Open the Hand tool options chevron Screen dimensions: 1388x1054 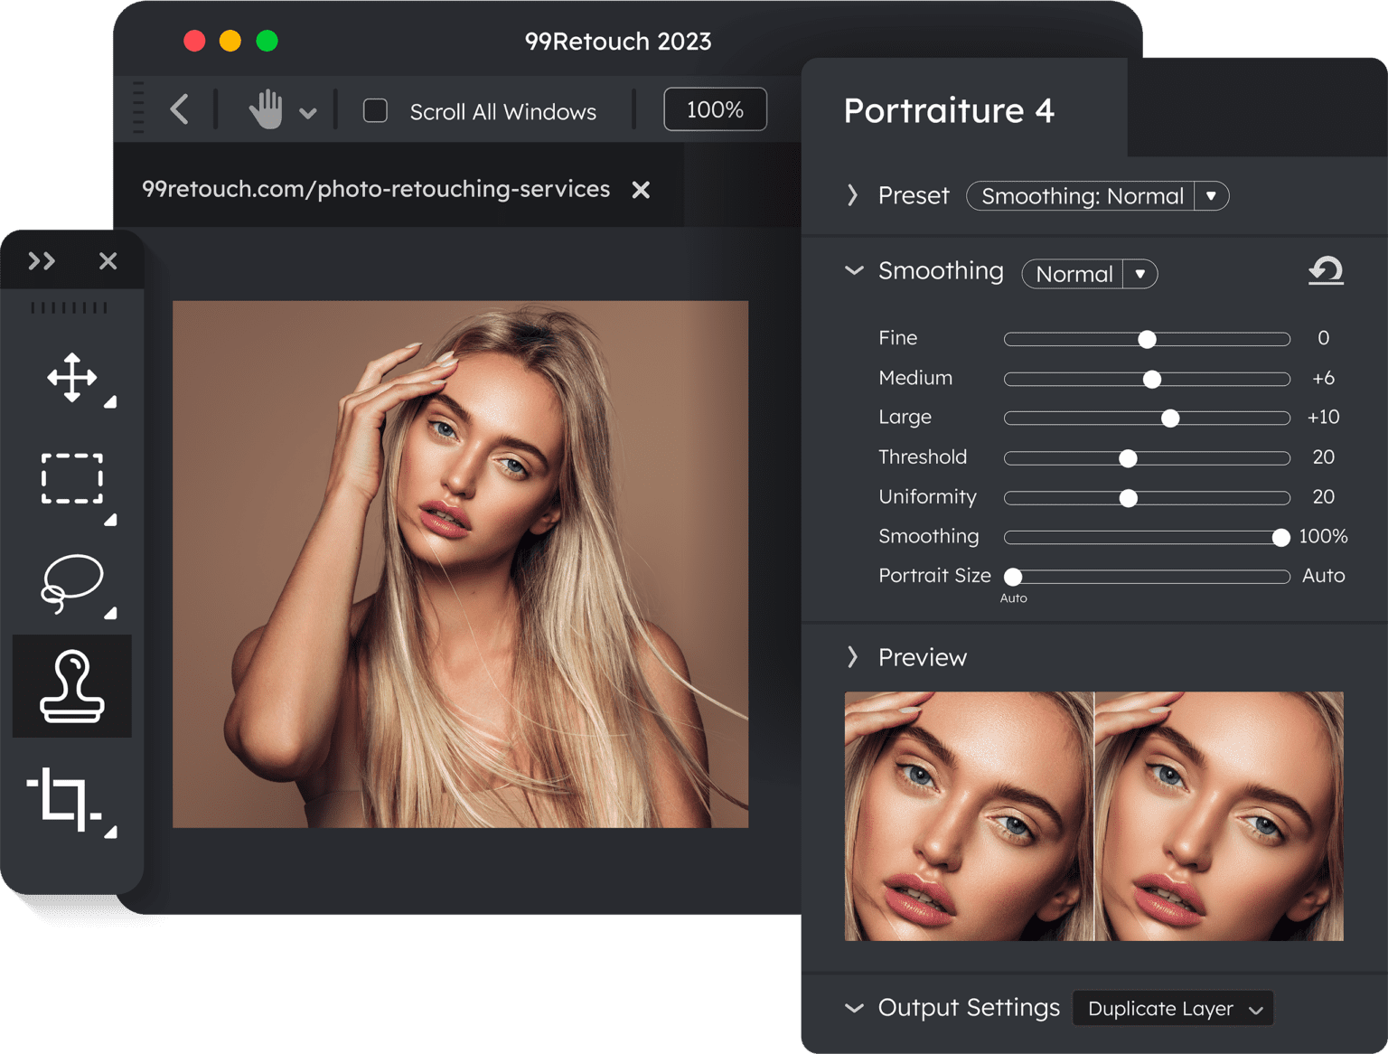click(x=308, y=113)
